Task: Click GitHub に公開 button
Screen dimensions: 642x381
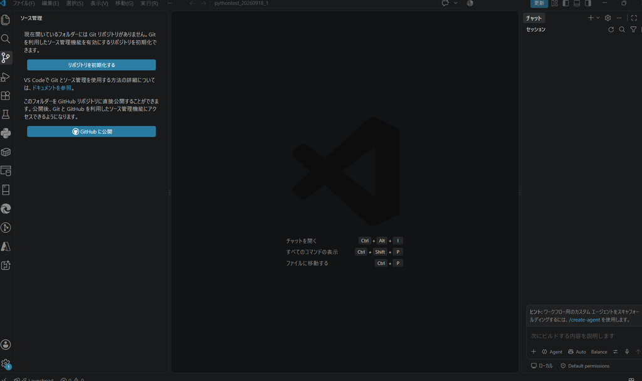Action: tap(92, 132)
